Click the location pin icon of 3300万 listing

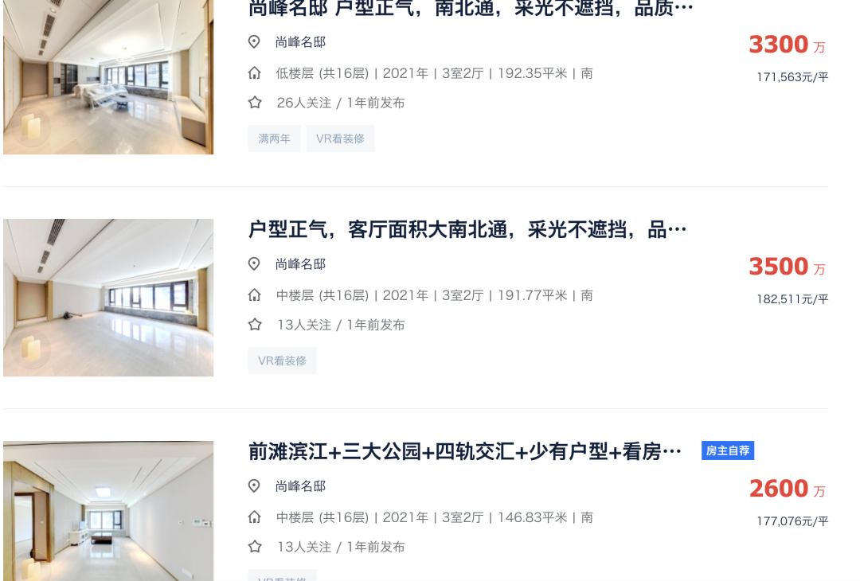pos(254,41)
